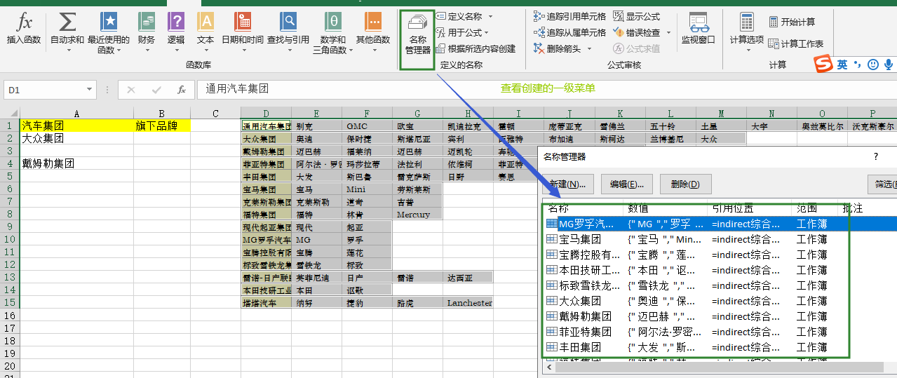897x378 pixels.
Task: Select cell H15 Lanchester
Action: [468, 303]
